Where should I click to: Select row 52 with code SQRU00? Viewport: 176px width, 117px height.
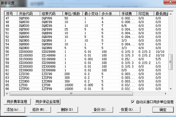(x=86, y=37)
